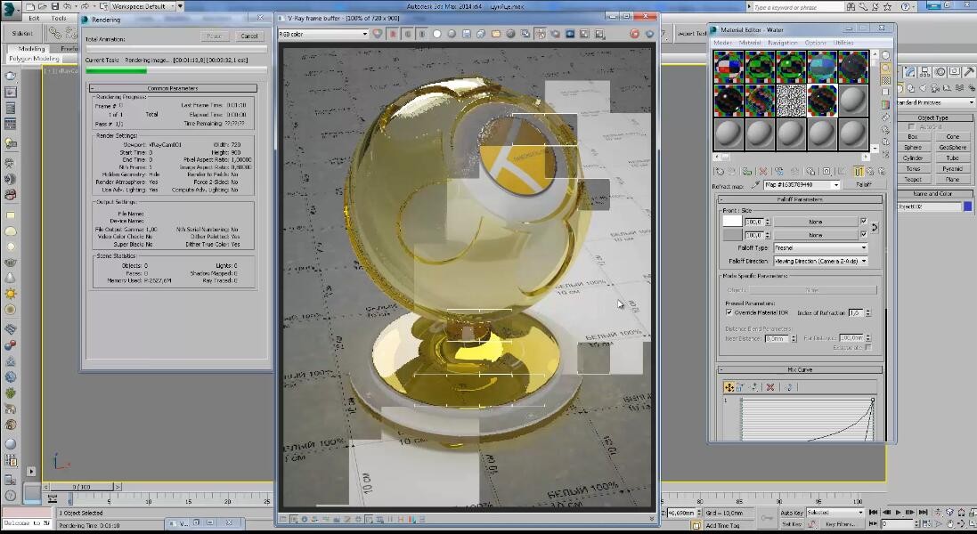This screenshot has width=977, height=534.
Task: Click save image icon in frame buffer
Action: [466, 34]
